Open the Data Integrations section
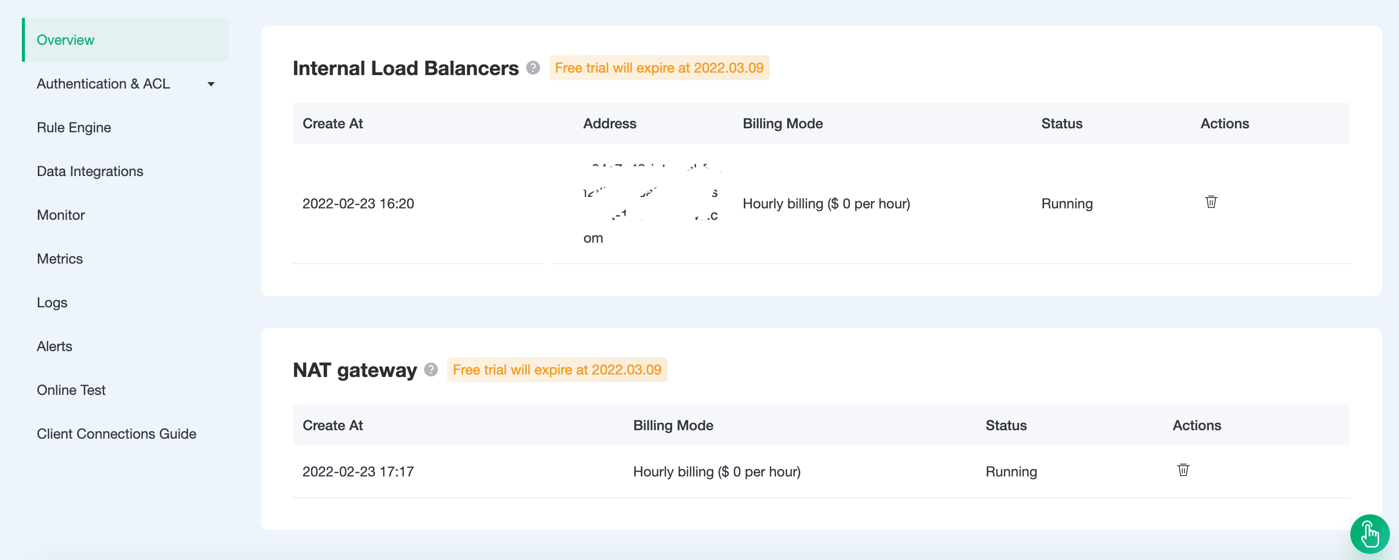This screenshot has width=1399, height=560. [x=89, y=171]
